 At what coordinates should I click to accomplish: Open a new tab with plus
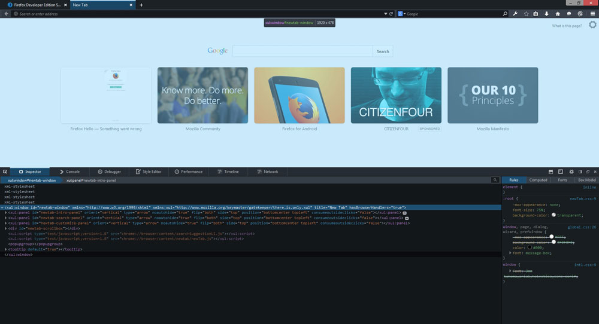(141, 5)
